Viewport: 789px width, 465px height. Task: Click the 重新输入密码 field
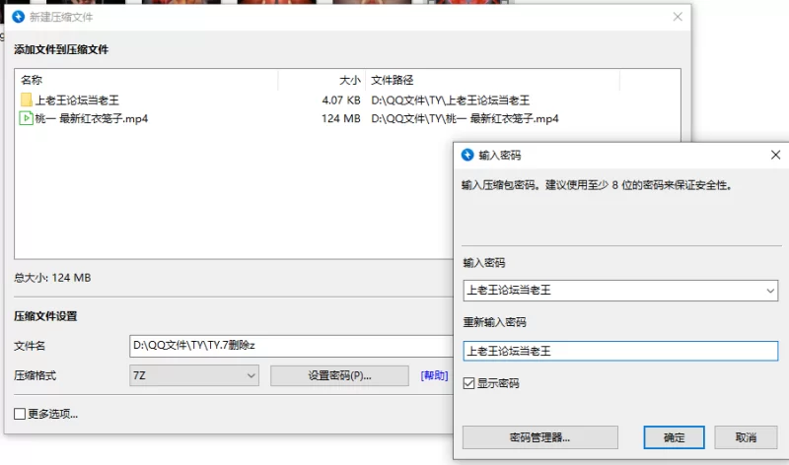(x=620, y=351)
